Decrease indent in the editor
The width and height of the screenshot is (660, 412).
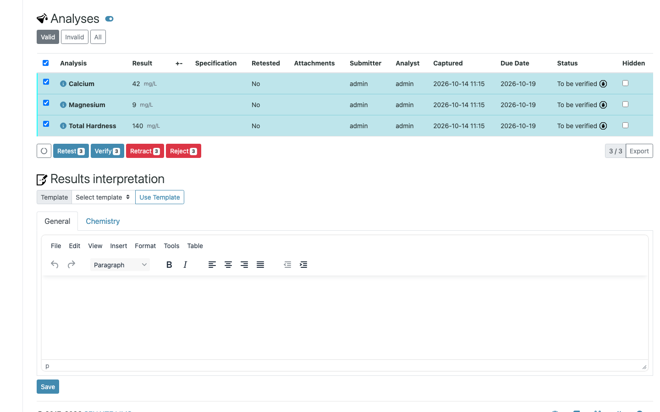(x=287, y=265)
